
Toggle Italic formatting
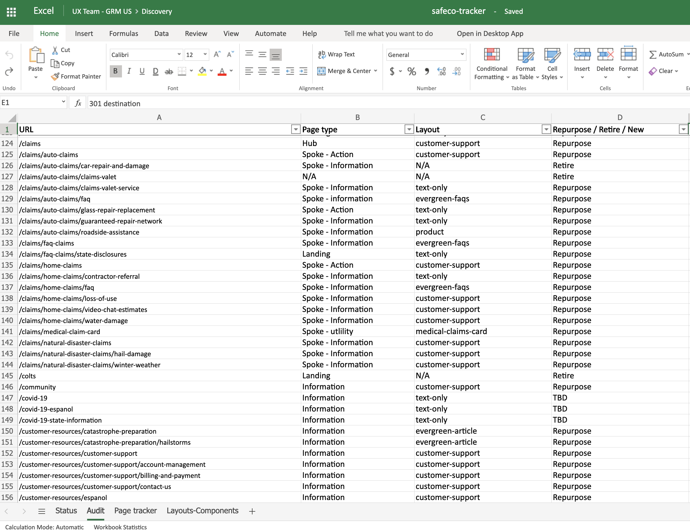point(129,71)
